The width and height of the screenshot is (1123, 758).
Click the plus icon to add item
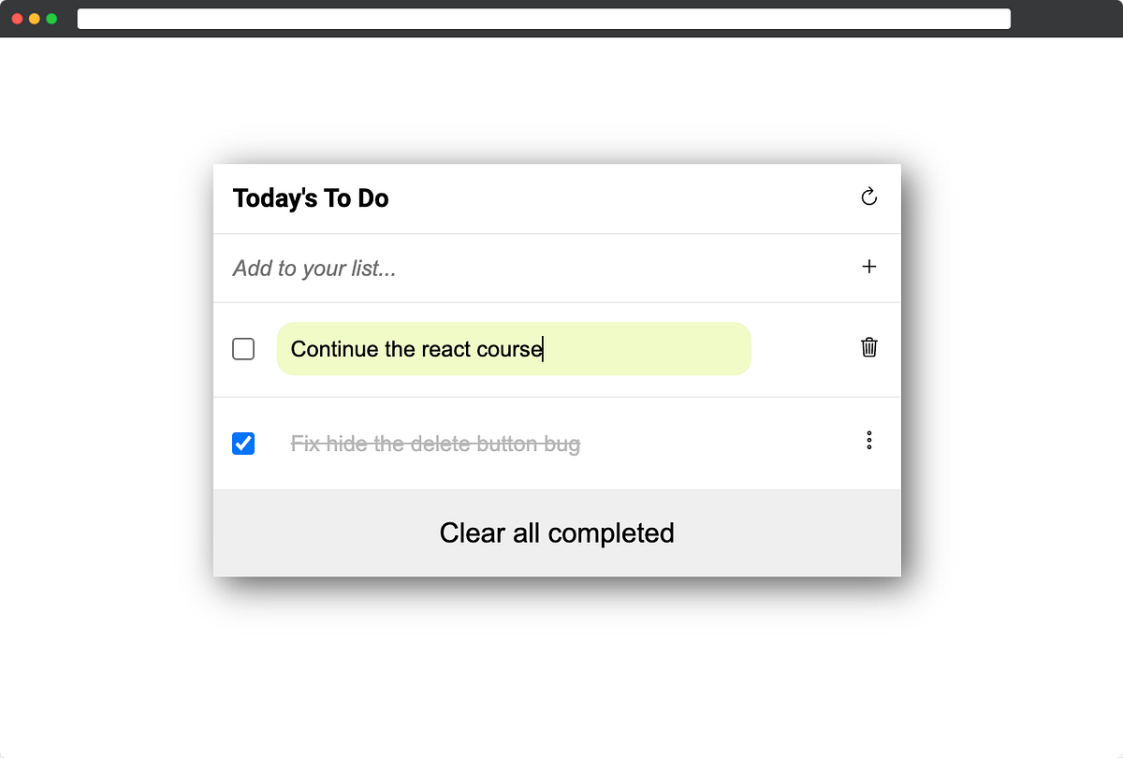[868, 267]
